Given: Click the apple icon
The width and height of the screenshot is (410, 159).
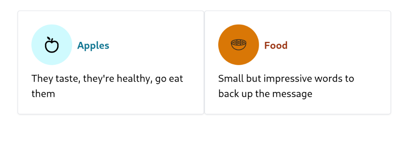Looking at the screenshot, I should [52, 45].
